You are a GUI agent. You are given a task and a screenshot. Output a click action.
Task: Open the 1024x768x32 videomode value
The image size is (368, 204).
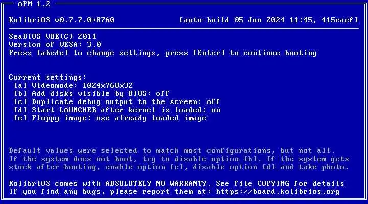coord(108,85)
